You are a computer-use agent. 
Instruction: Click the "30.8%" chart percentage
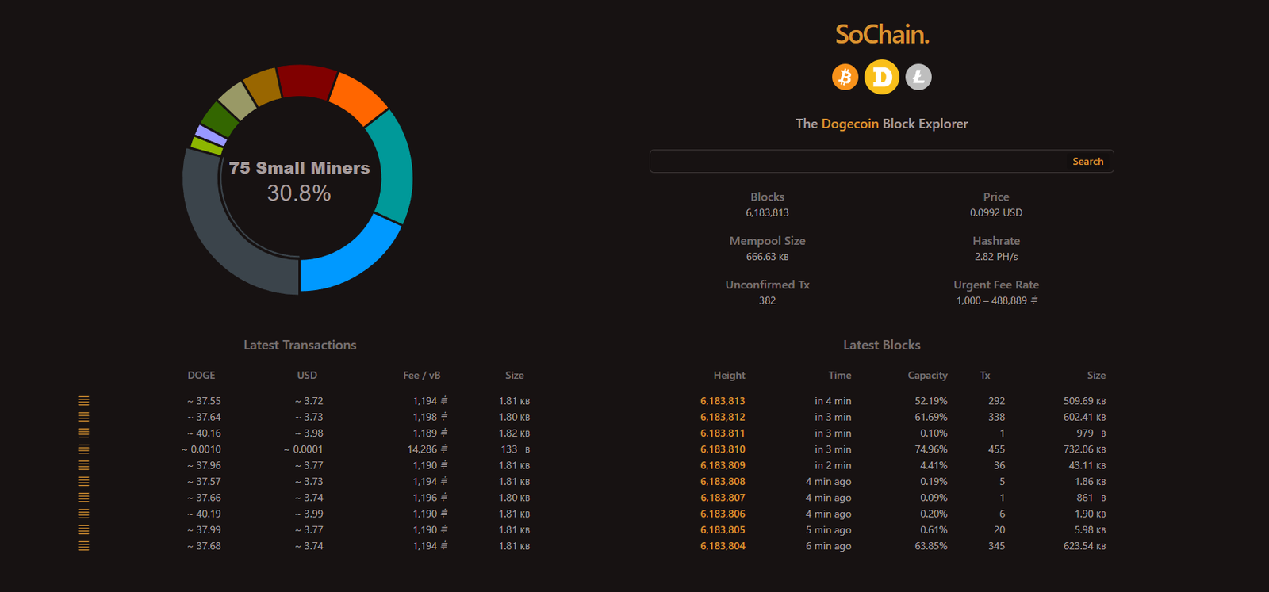(x=299, y=193)
